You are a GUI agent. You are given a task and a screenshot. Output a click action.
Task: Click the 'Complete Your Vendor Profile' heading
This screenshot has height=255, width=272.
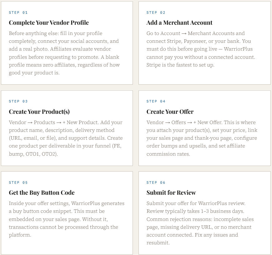tap(49, 22)
